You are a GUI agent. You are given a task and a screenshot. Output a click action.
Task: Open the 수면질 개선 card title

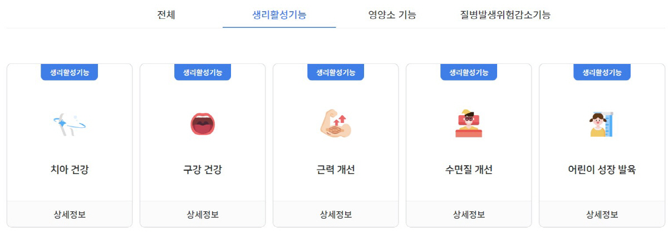pyautogui.click(x=469, y=170)
